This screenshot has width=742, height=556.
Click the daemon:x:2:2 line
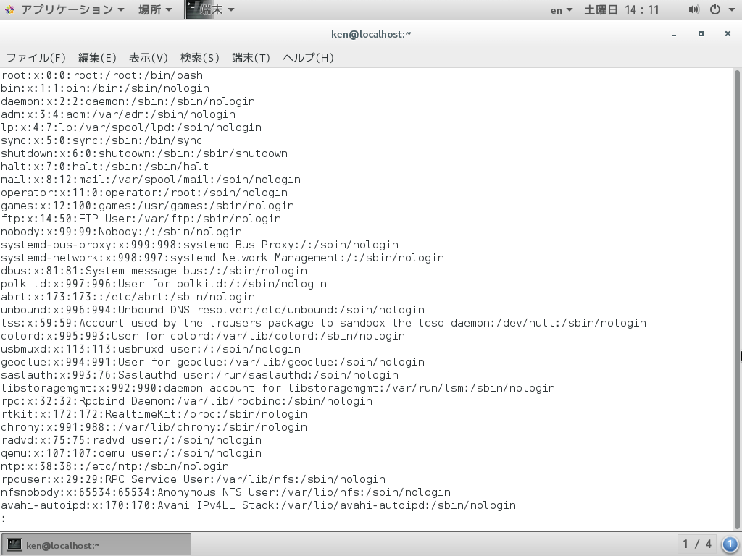[128, 101]
